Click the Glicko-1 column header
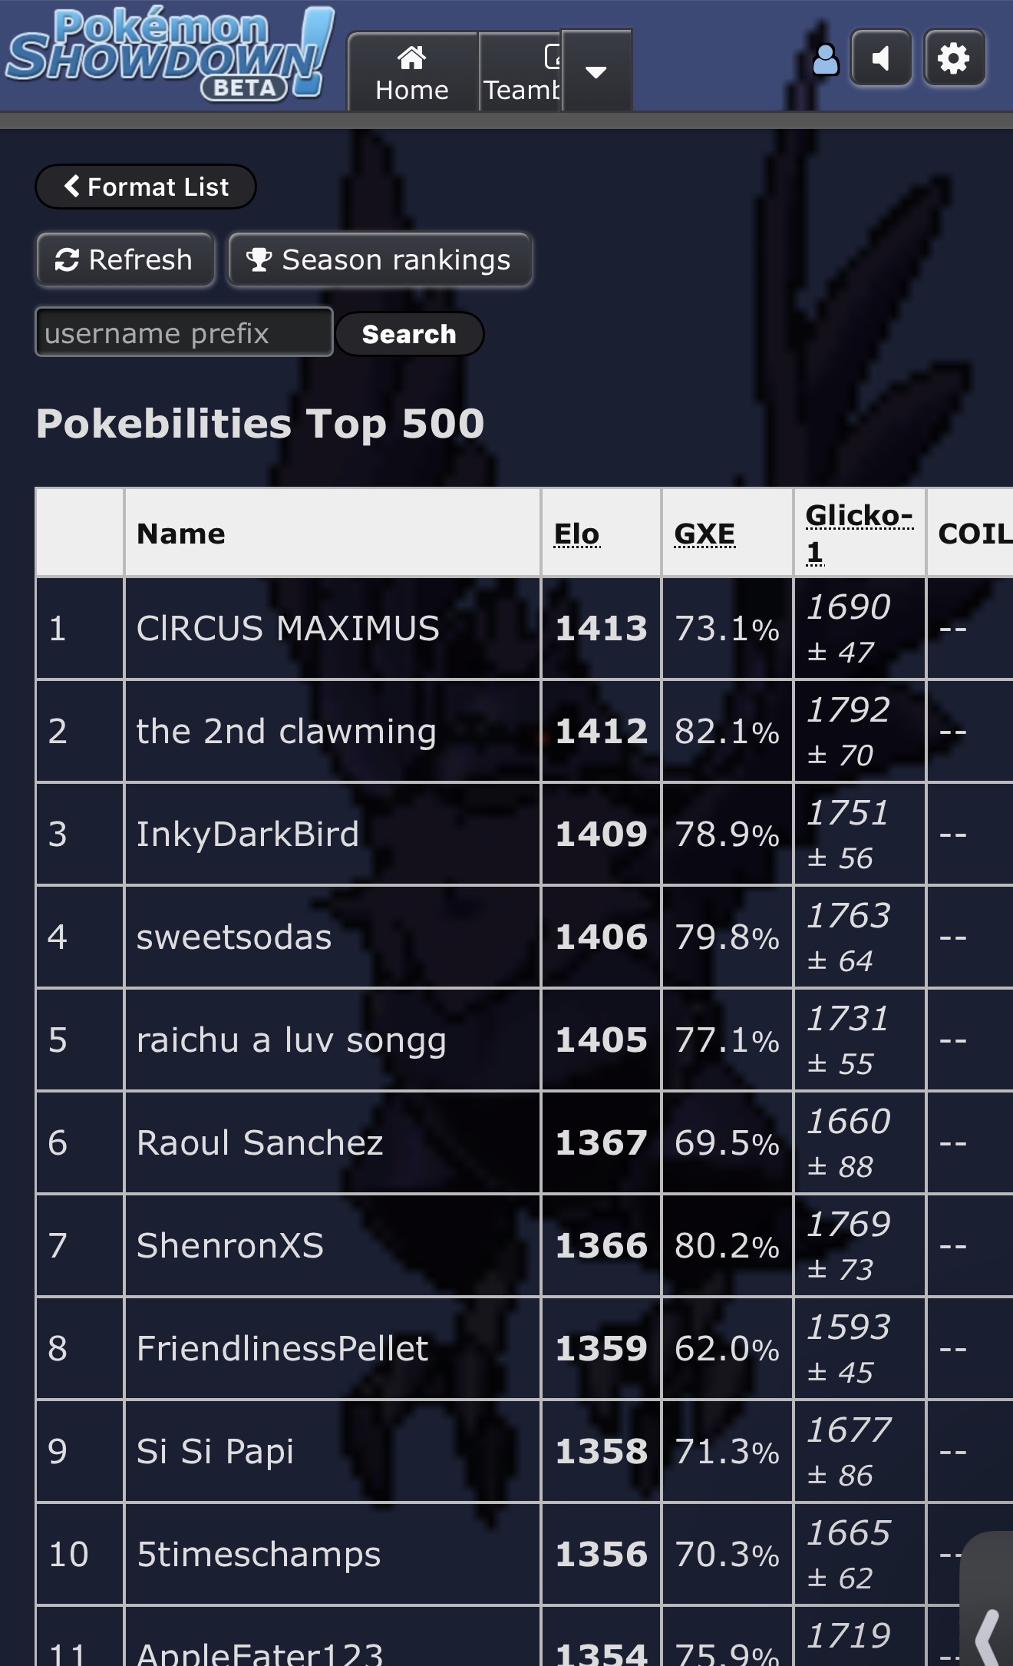This screenshot has height=1666, width=1013. pos(859,532)
